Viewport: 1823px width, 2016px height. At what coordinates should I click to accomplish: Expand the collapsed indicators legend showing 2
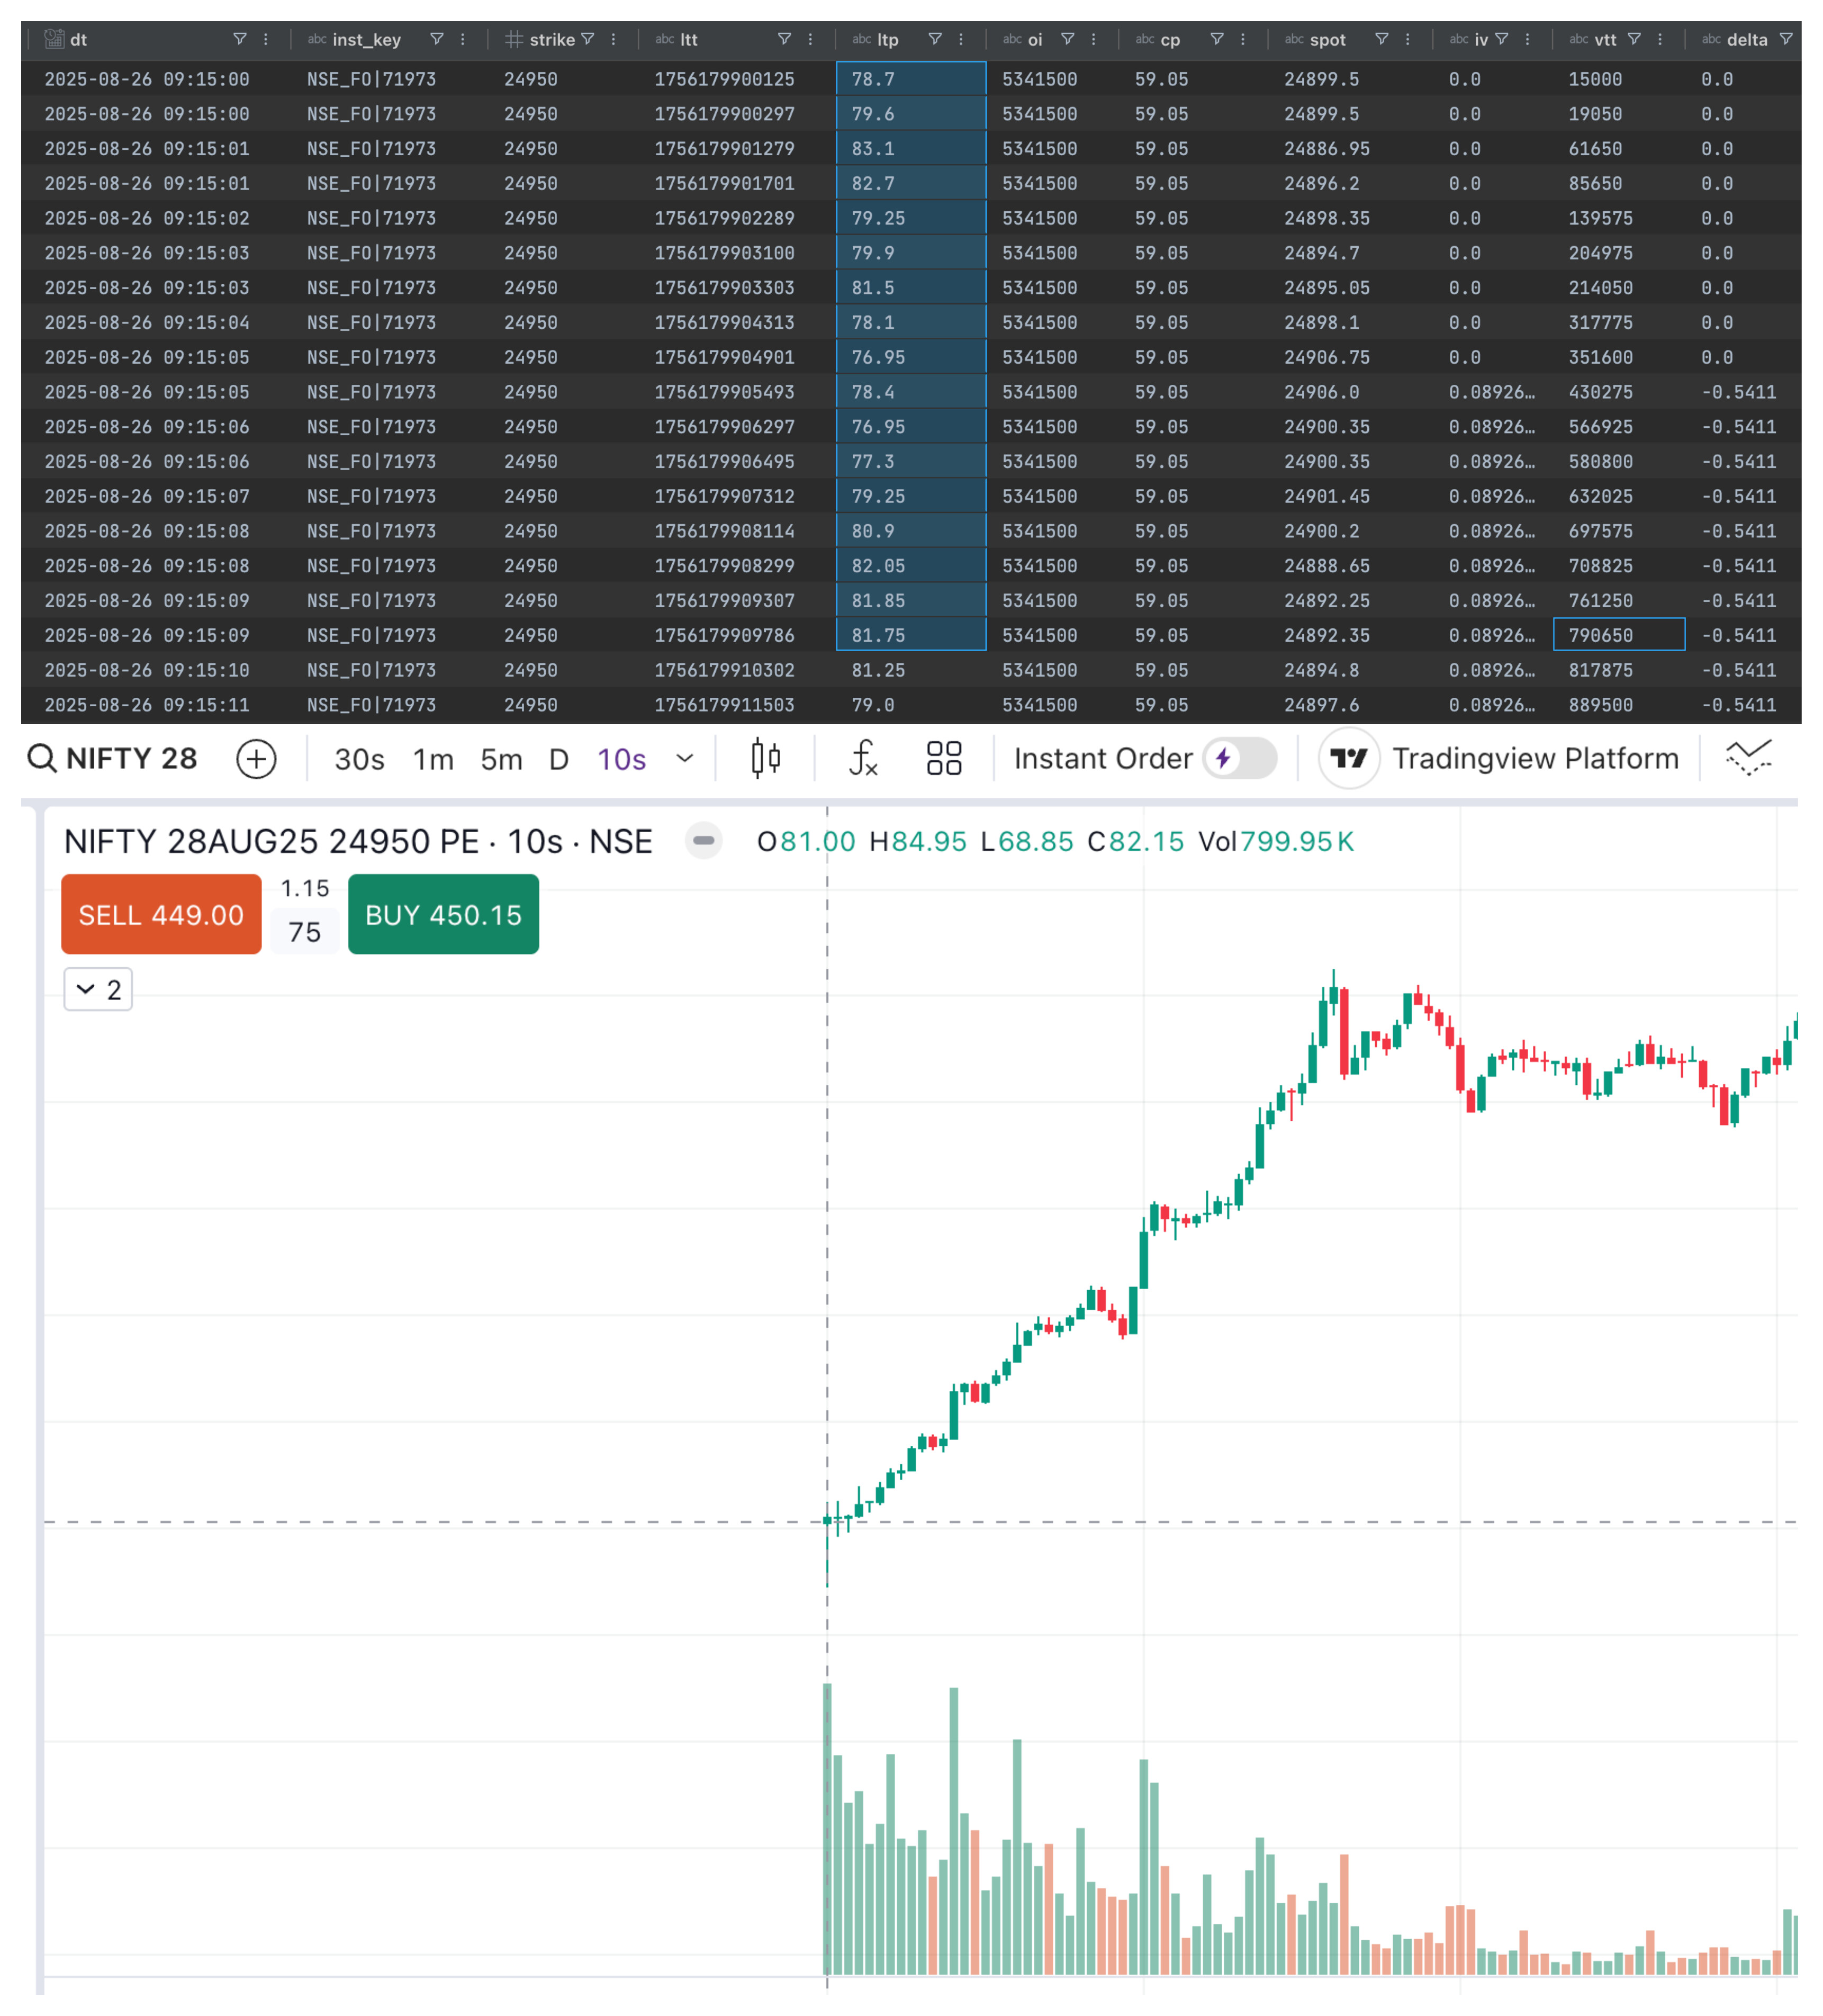point(98,989)
